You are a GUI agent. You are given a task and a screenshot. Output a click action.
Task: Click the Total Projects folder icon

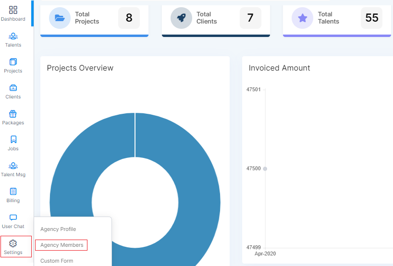[x=60, y=18]
